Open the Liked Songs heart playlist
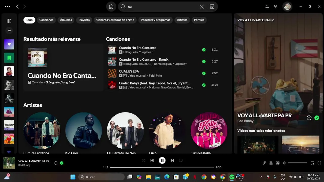 point(9,44)
